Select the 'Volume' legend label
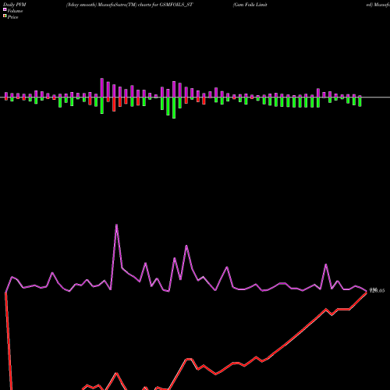The height and width of the screenshot is (390, 390). 15,11
